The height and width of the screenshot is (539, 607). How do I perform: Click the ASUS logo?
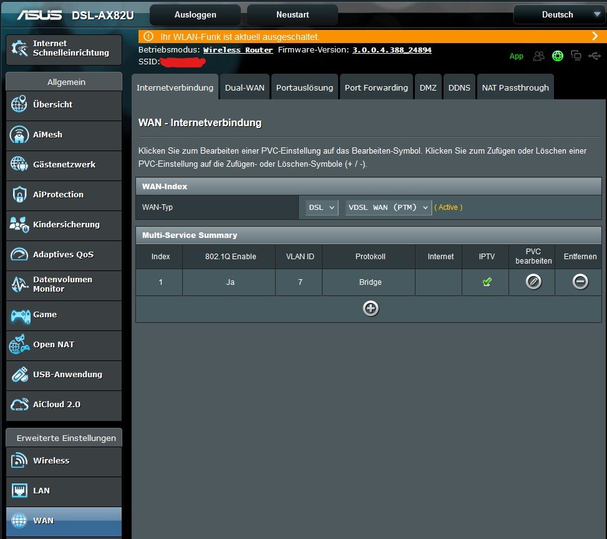point(39,15)
